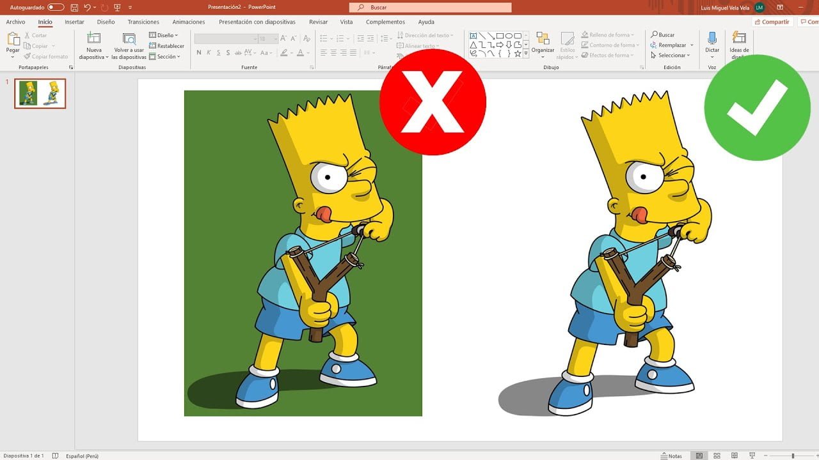Select the text box shape

coord(473,36)
